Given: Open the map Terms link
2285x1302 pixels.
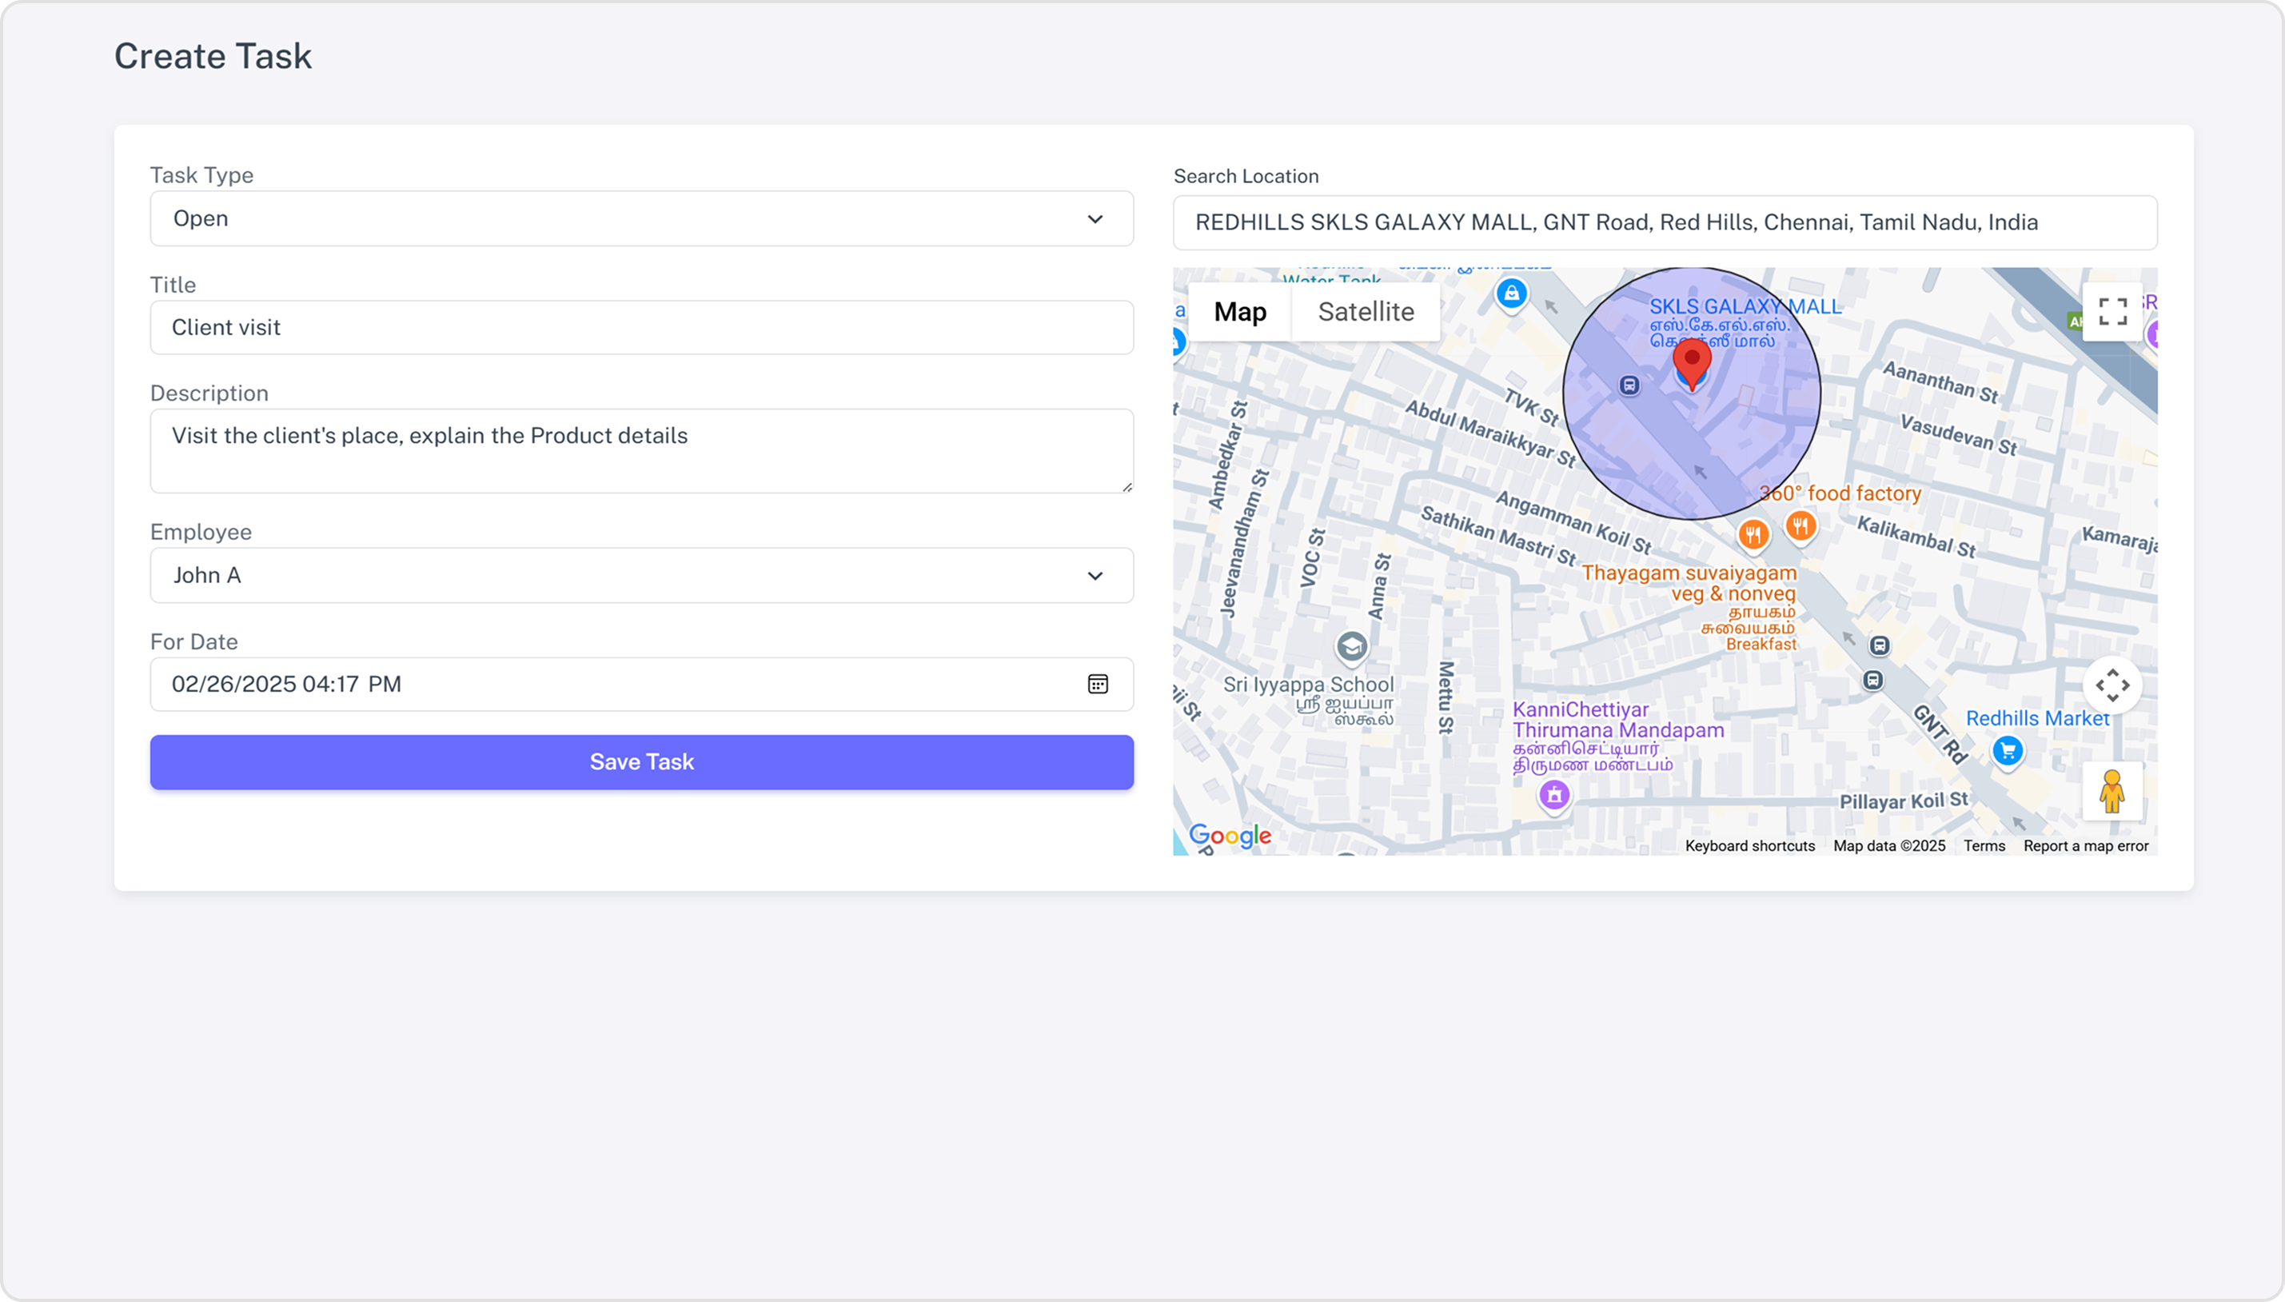Looking at the screenshot, I should click(1984, 846).
